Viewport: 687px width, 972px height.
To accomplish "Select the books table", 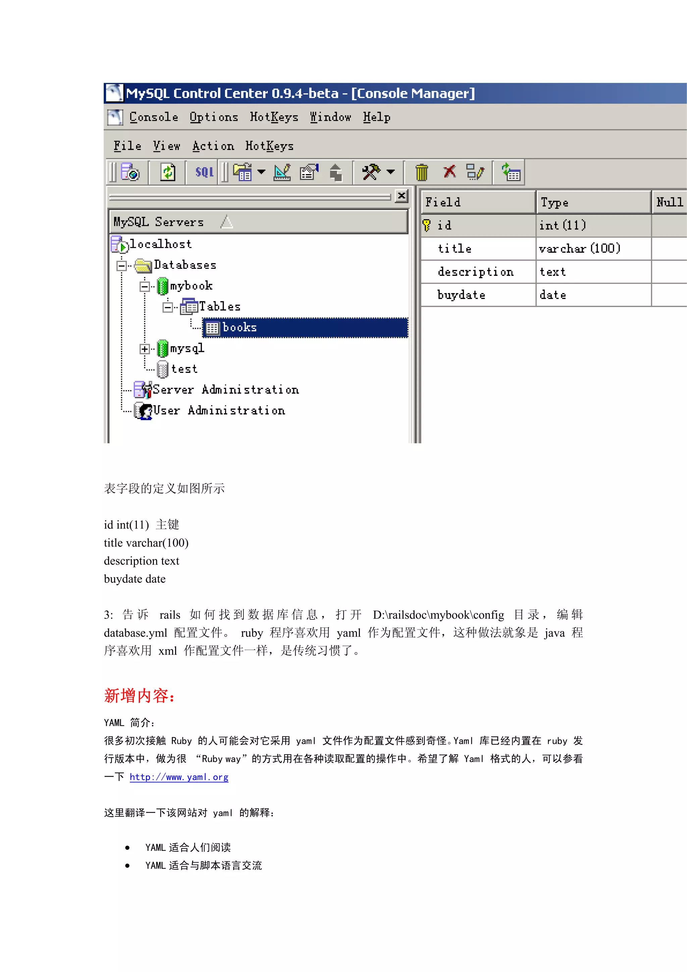I will click(x=305, y=328).
